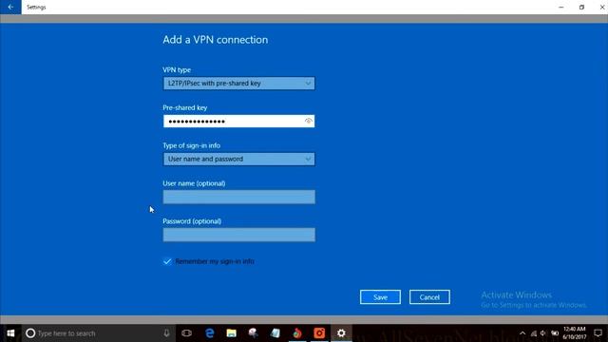Launch Microsoft Edge from taskbar
Viewport: 608px width, 342px height.
coord(209,333)
